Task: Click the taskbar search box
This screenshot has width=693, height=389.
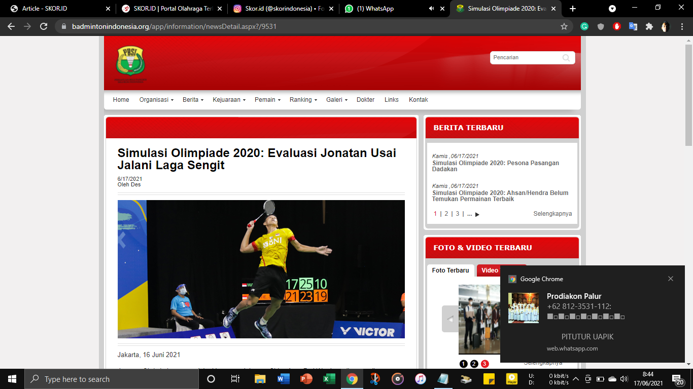Action: point(111,379)
